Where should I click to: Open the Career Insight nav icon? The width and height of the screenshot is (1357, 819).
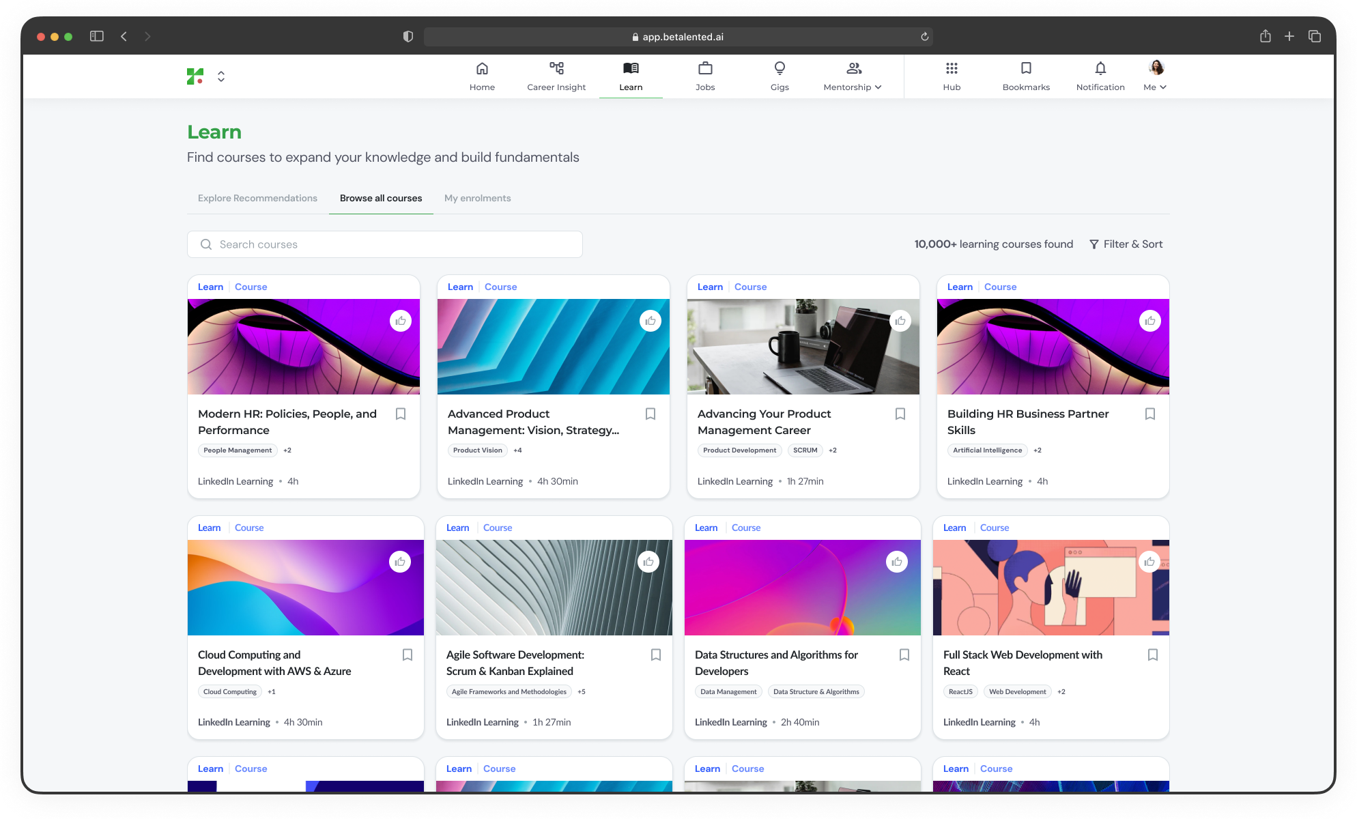pyautogui.click(x=556, y=68)
